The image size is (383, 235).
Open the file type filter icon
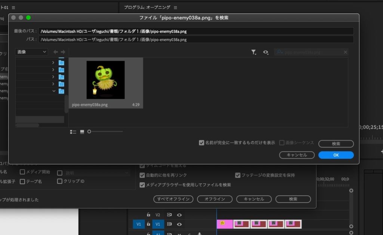coord(254,52)
